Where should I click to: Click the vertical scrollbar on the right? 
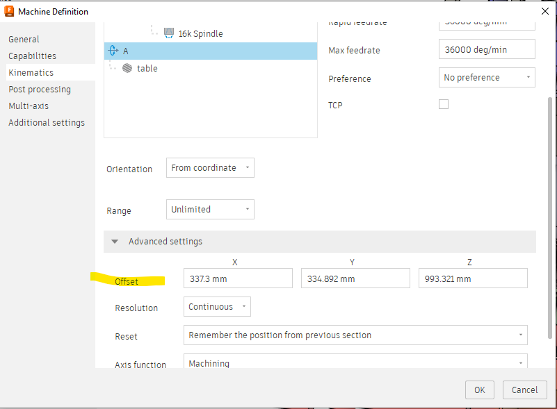pos(550,217)
